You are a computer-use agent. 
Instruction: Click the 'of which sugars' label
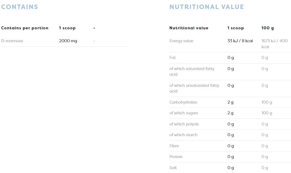click(184, 113)
